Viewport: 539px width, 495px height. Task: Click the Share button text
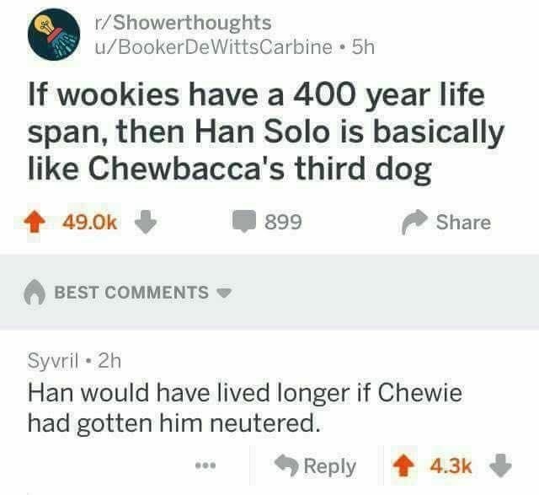pos(463,223)
